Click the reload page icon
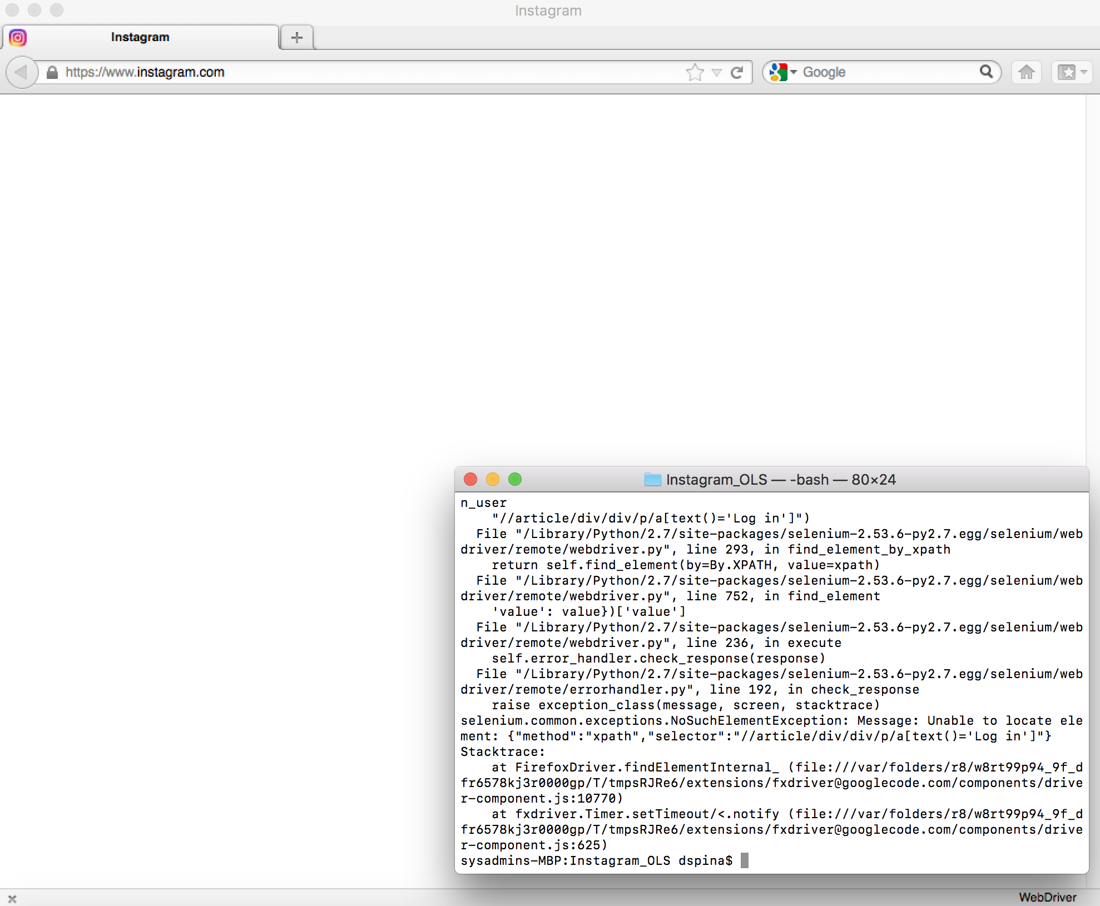 click(x=737, y=72)
